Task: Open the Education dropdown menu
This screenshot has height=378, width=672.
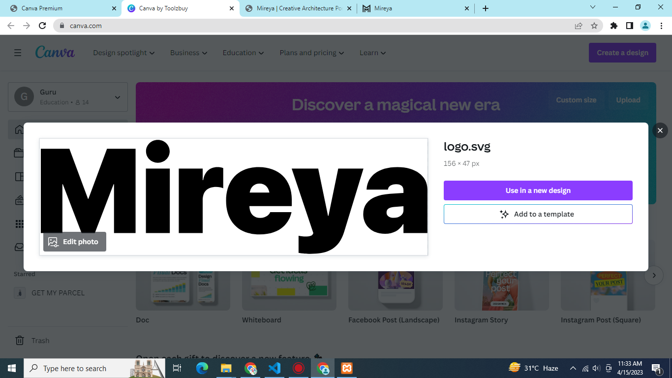Action: [243, 53]
